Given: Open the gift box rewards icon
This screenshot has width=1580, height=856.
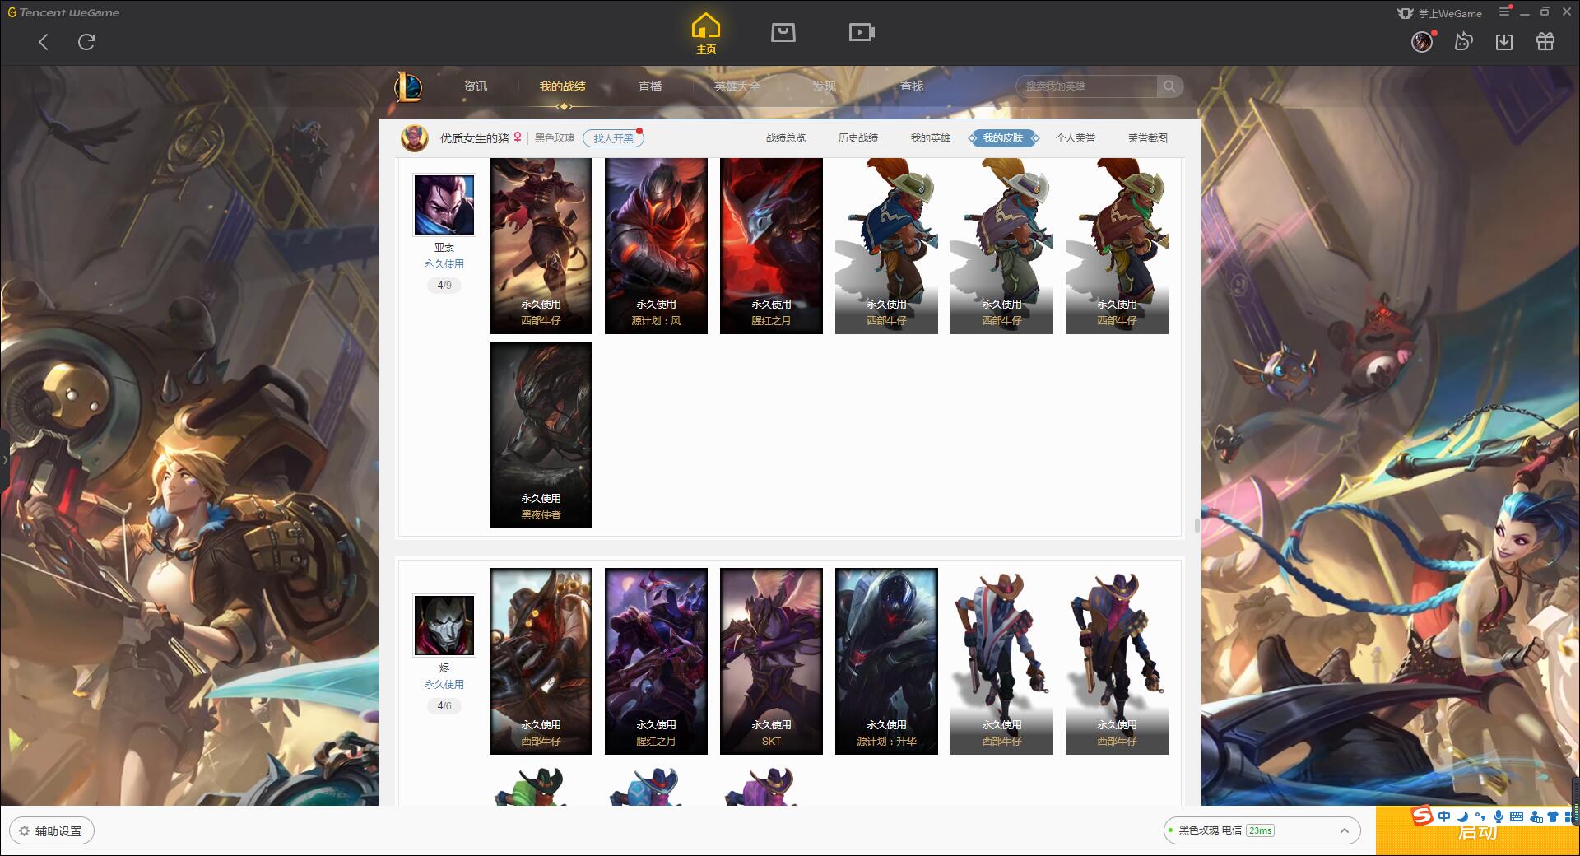Looking at the screenshot, I should click(x=1545, y=41).
